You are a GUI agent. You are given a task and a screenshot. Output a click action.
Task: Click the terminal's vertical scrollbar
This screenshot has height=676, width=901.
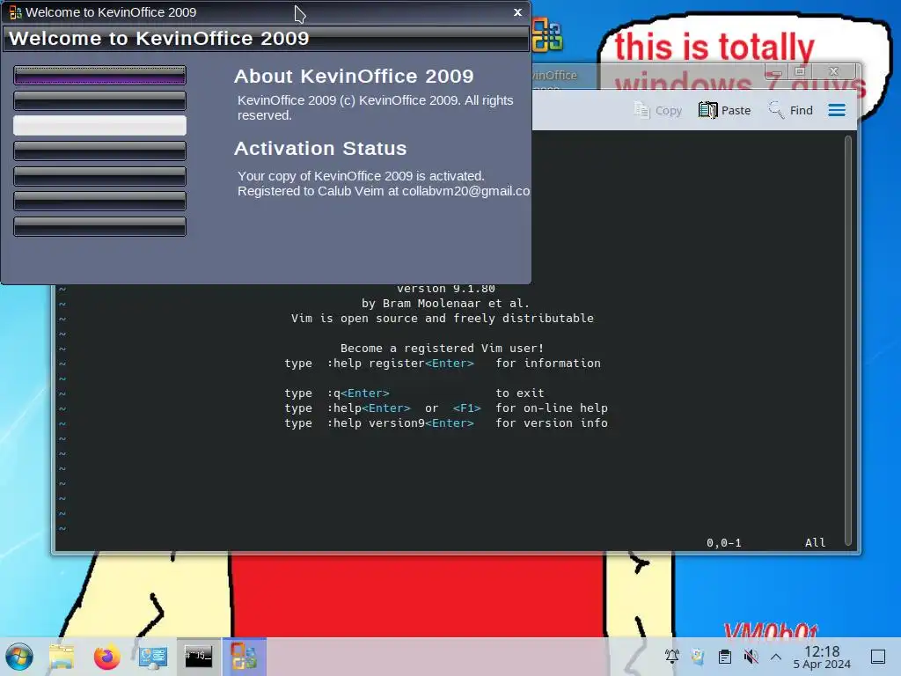pos(847,341)
